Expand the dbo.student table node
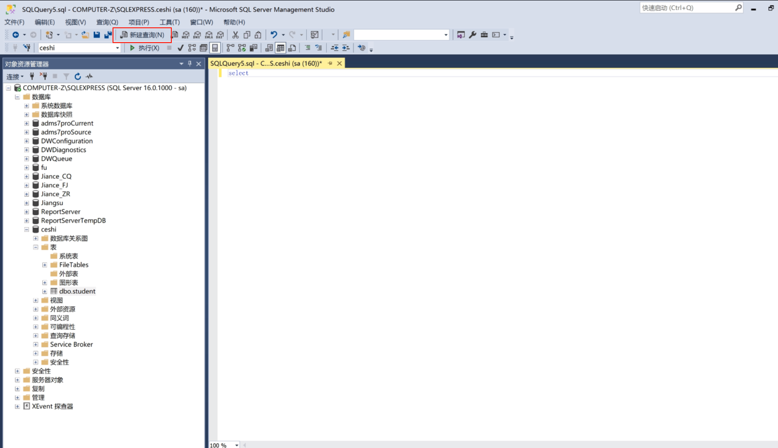The image size is (778, 448). pos(45,291)
